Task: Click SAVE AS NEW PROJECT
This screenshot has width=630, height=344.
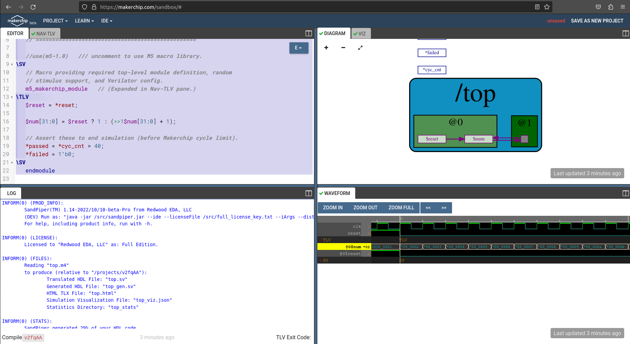Action: (x=597, y=21)
